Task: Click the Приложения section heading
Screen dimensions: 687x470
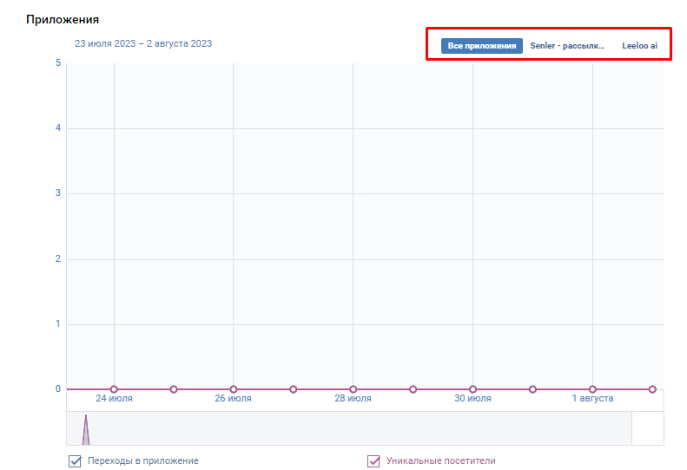Action: point(63,20)
